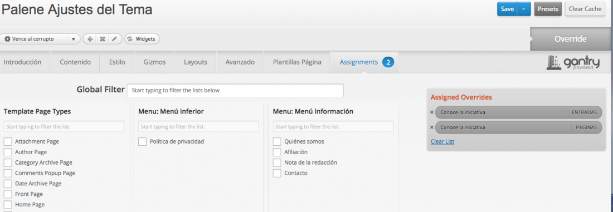The image size is (613, 212).
Task: Click the Assigned Overrides heading
Action: pyautogui.click(x=461, y=97)
